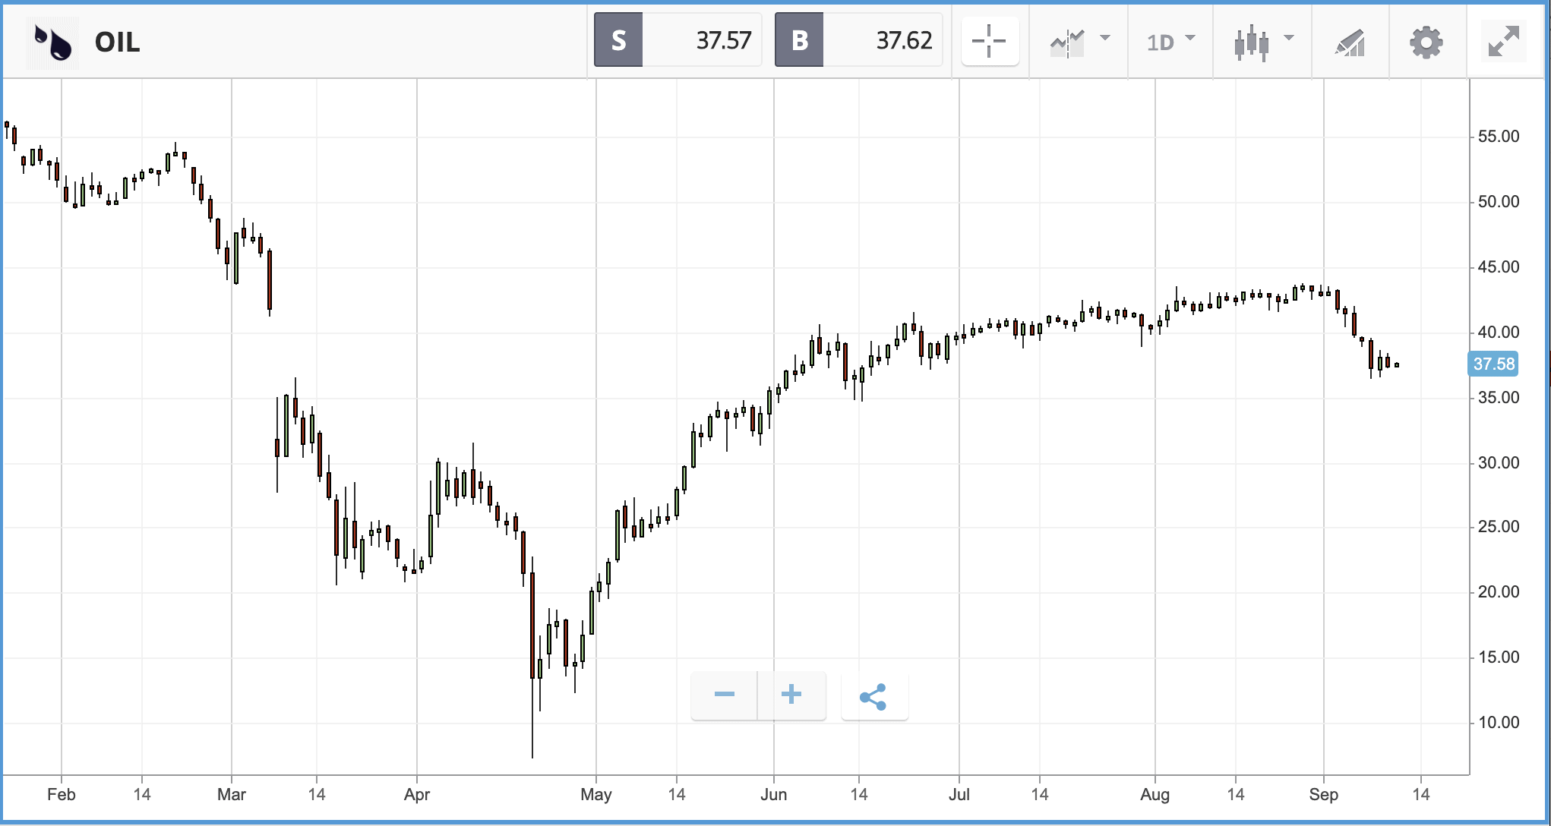This screenshot has height=826, width=1551.
Task: Select the buy price 37.62 field
Action: pyautogui.click(x=883, y=40)
